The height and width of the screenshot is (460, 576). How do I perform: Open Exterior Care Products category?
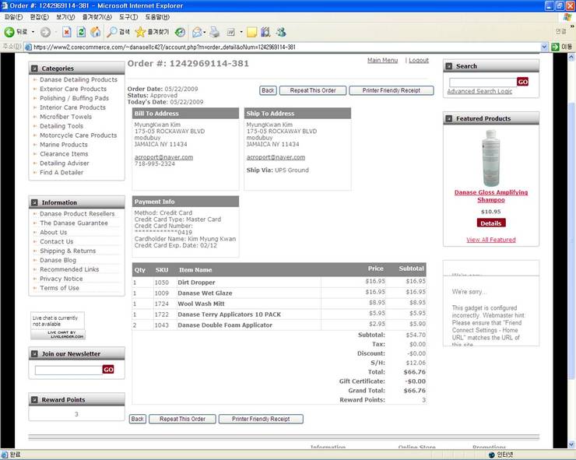73,89
